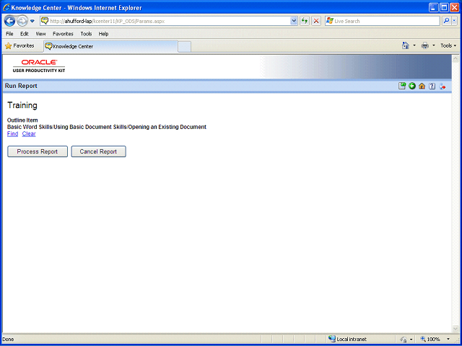Click the green back arrow icon
The height and width of the screenshot is (346, 462).
click(412, 86)
